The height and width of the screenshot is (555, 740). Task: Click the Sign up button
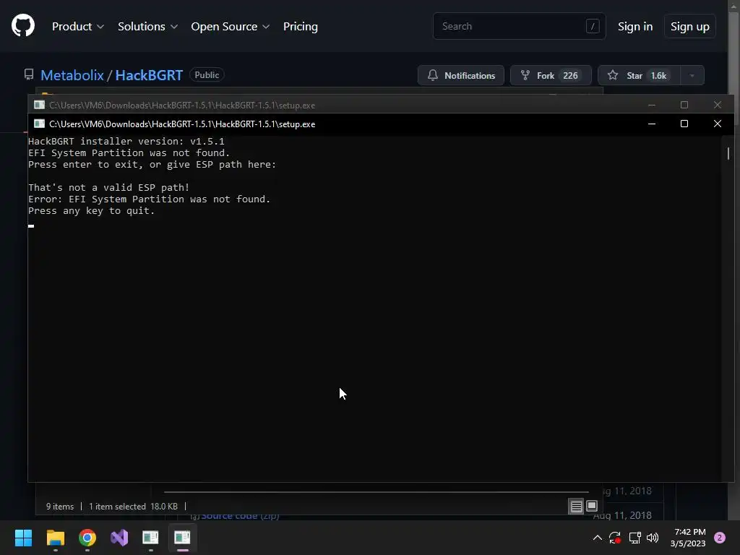pos(689,27)
